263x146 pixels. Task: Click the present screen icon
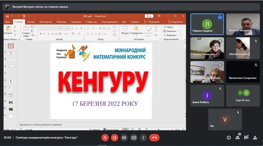click(x=134, y=137)
